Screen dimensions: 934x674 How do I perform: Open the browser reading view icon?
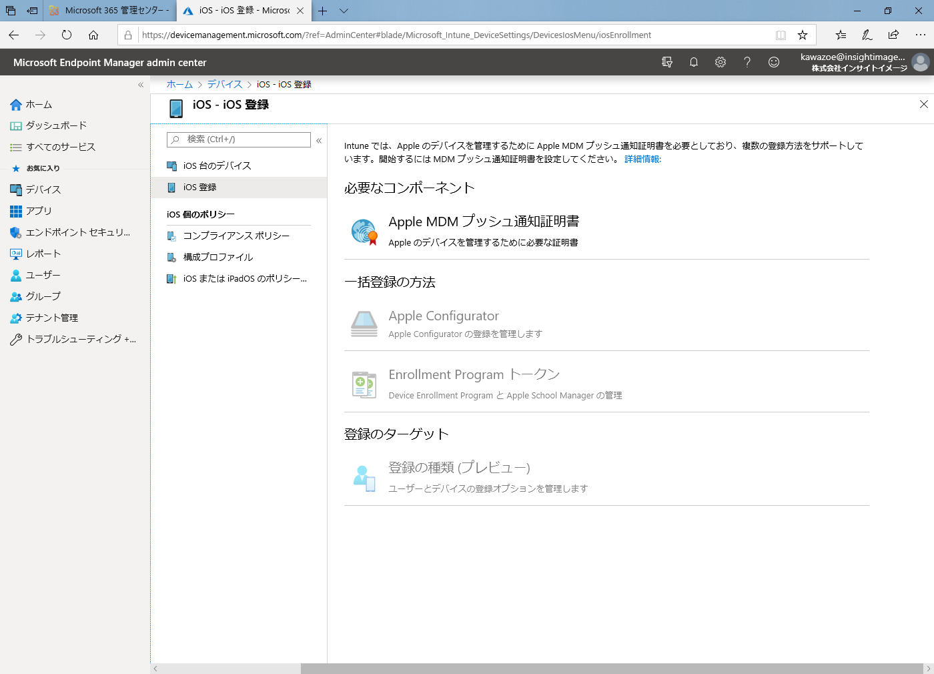tap(781, 35)
